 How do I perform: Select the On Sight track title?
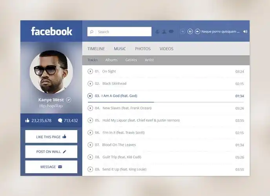pos(109,71)
